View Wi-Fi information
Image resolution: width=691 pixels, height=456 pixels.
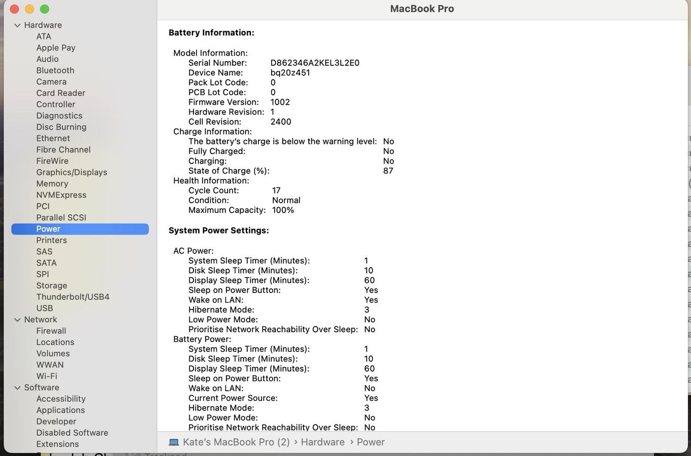(47, 376)
